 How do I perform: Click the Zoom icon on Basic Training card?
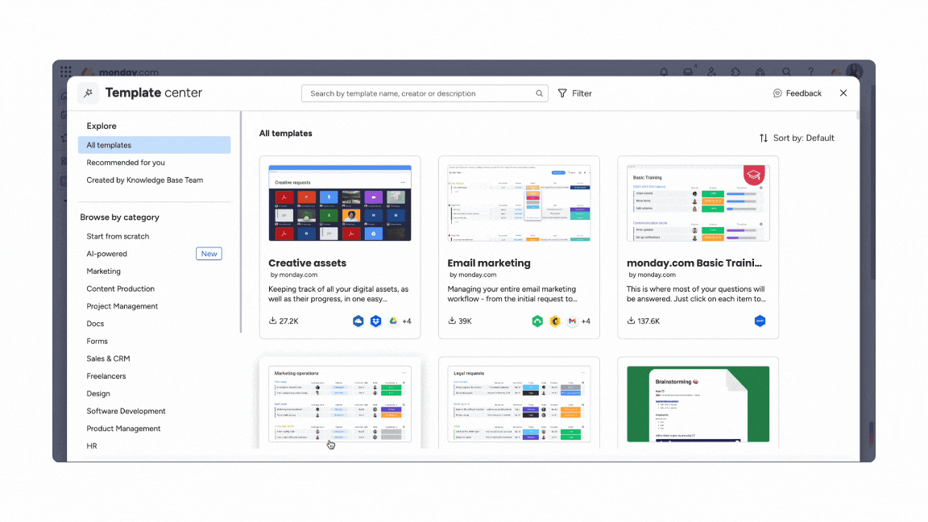tap(759, 321)
